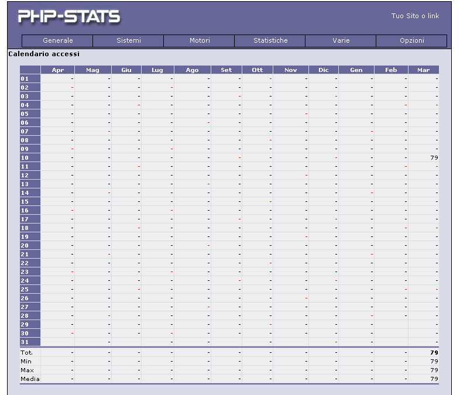Click the 79 value on day 10

434,158
